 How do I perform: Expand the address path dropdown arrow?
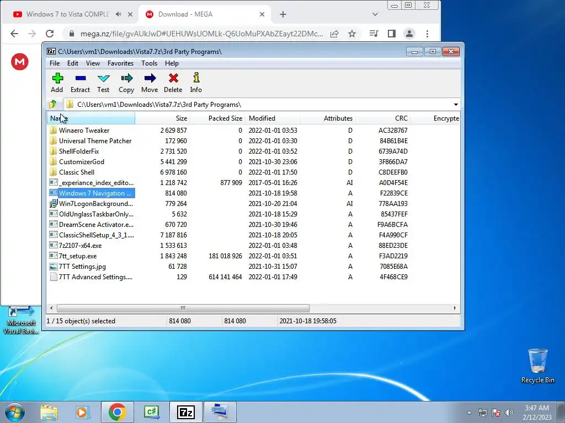point(456,104)
